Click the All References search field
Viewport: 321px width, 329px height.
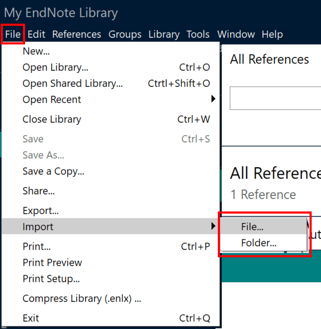275,98
